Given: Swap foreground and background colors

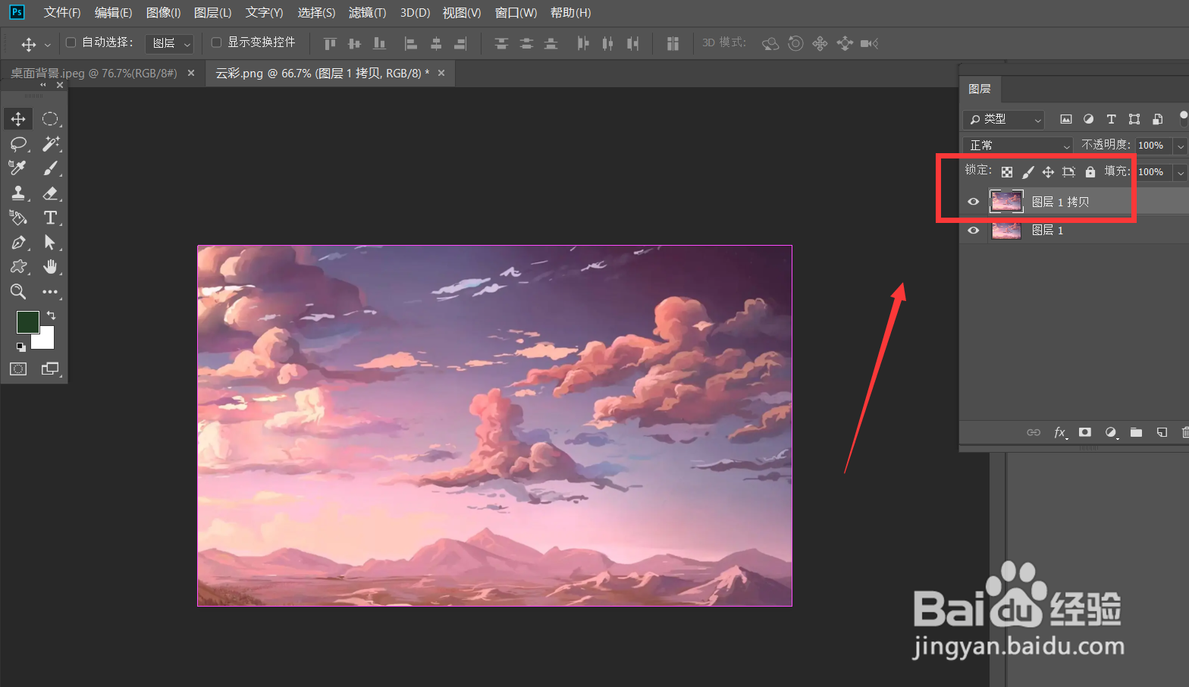Looking at the screenshot, I should point(51,315).
